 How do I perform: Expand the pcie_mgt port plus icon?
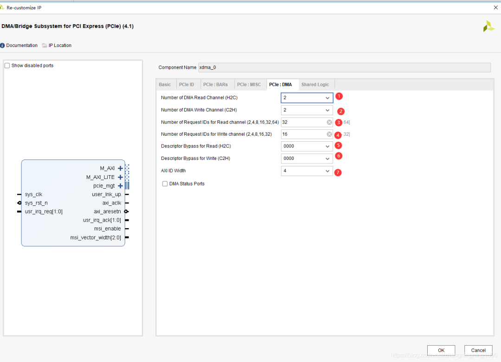pos(121,186)
